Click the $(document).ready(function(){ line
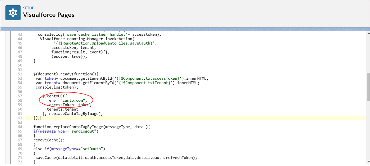 pyautogui.click(x=66, y=74)
